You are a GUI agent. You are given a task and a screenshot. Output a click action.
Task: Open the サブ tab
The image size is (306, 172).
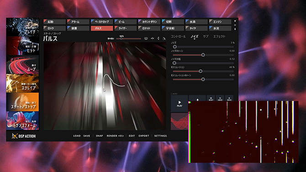click(206, 36)
